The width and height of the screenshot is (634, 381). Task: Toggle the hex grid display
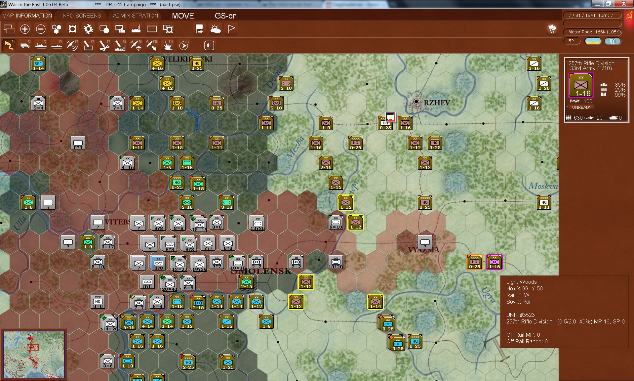pos(57,29)
